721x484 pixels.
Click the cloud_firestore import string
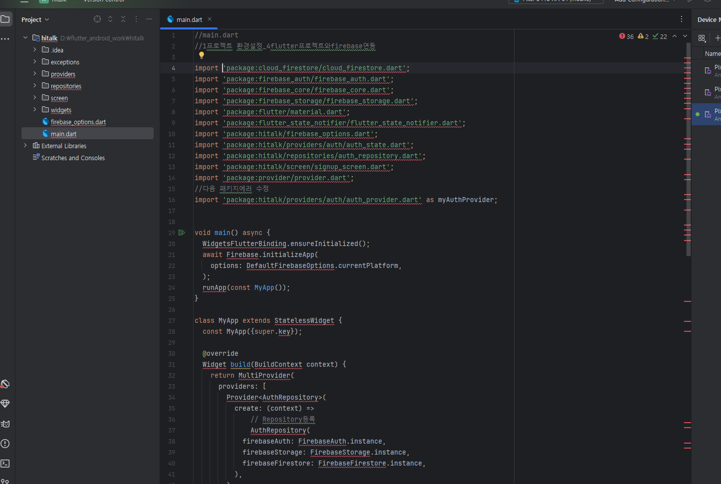pyautogui.click(x=315, y=68)
